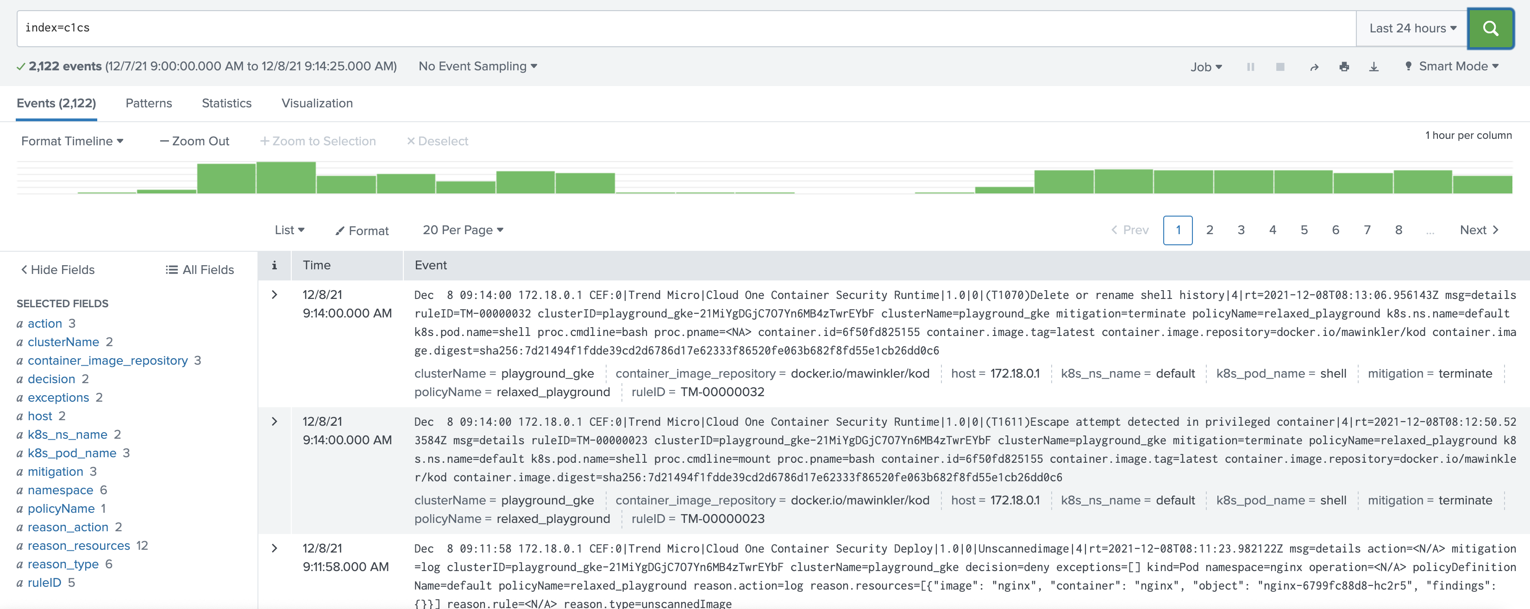Click the search query input field
1530x609 pixels.
coord(686,28)
